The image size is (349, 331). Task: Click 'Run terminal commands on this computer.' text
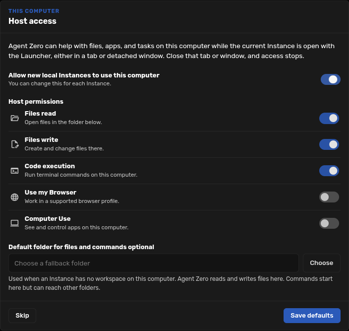[x=81, y=175]
